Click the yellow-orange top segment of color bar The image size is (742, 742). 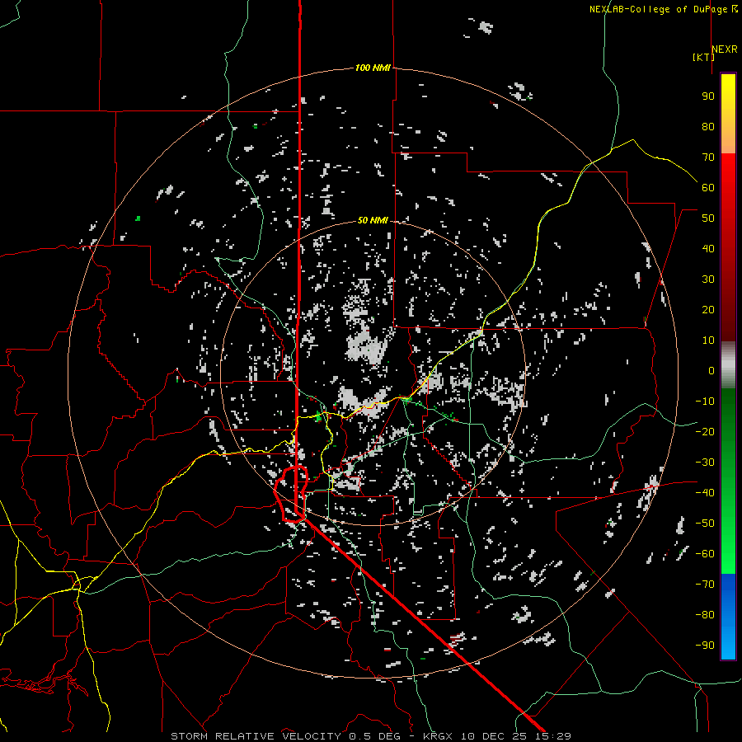coord(728,114)
